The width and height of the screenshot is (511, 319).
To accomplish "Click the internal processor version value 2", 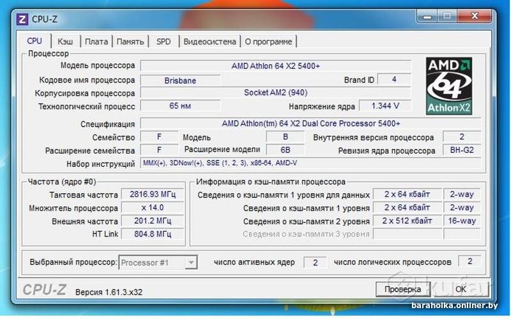I will coord(462,137).
